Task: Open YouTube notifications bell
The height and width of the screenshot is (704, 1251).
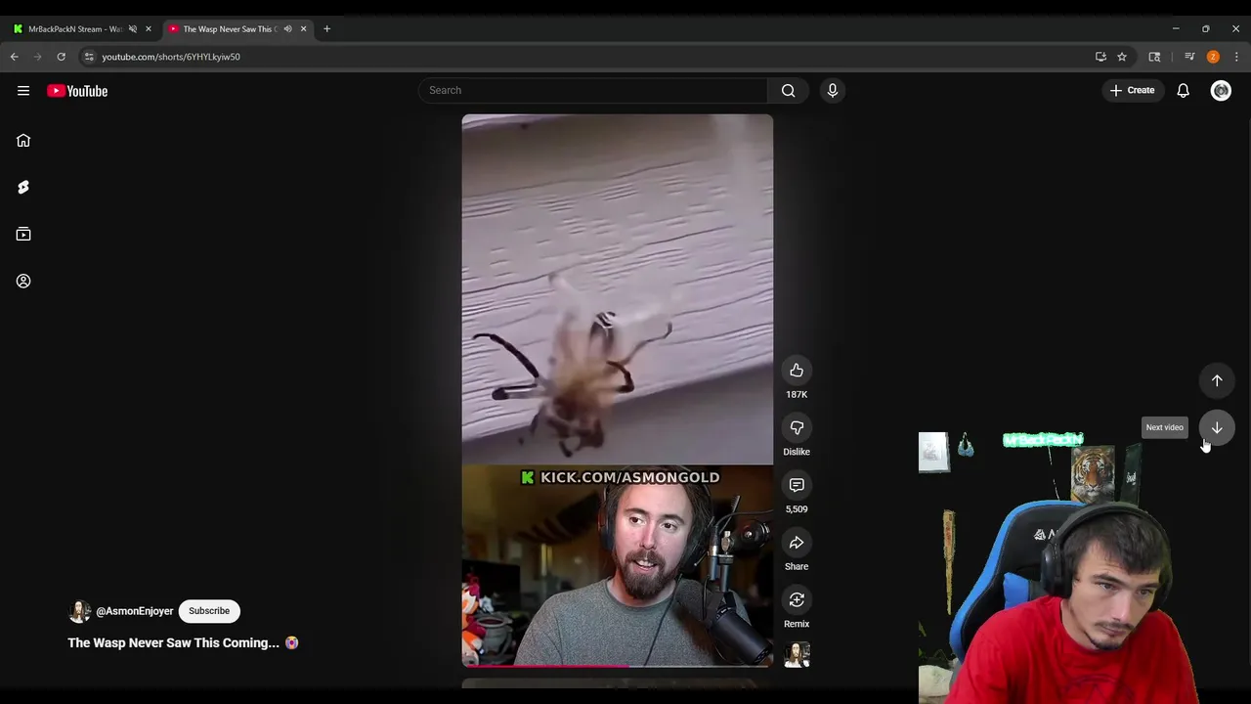Action: (1183, 90)
